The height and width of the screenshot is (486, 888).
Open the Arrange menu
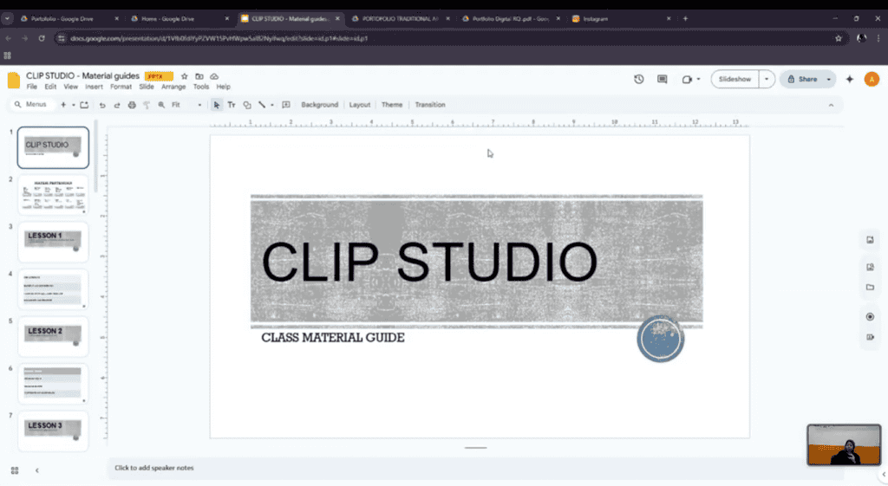click(173, 87)
